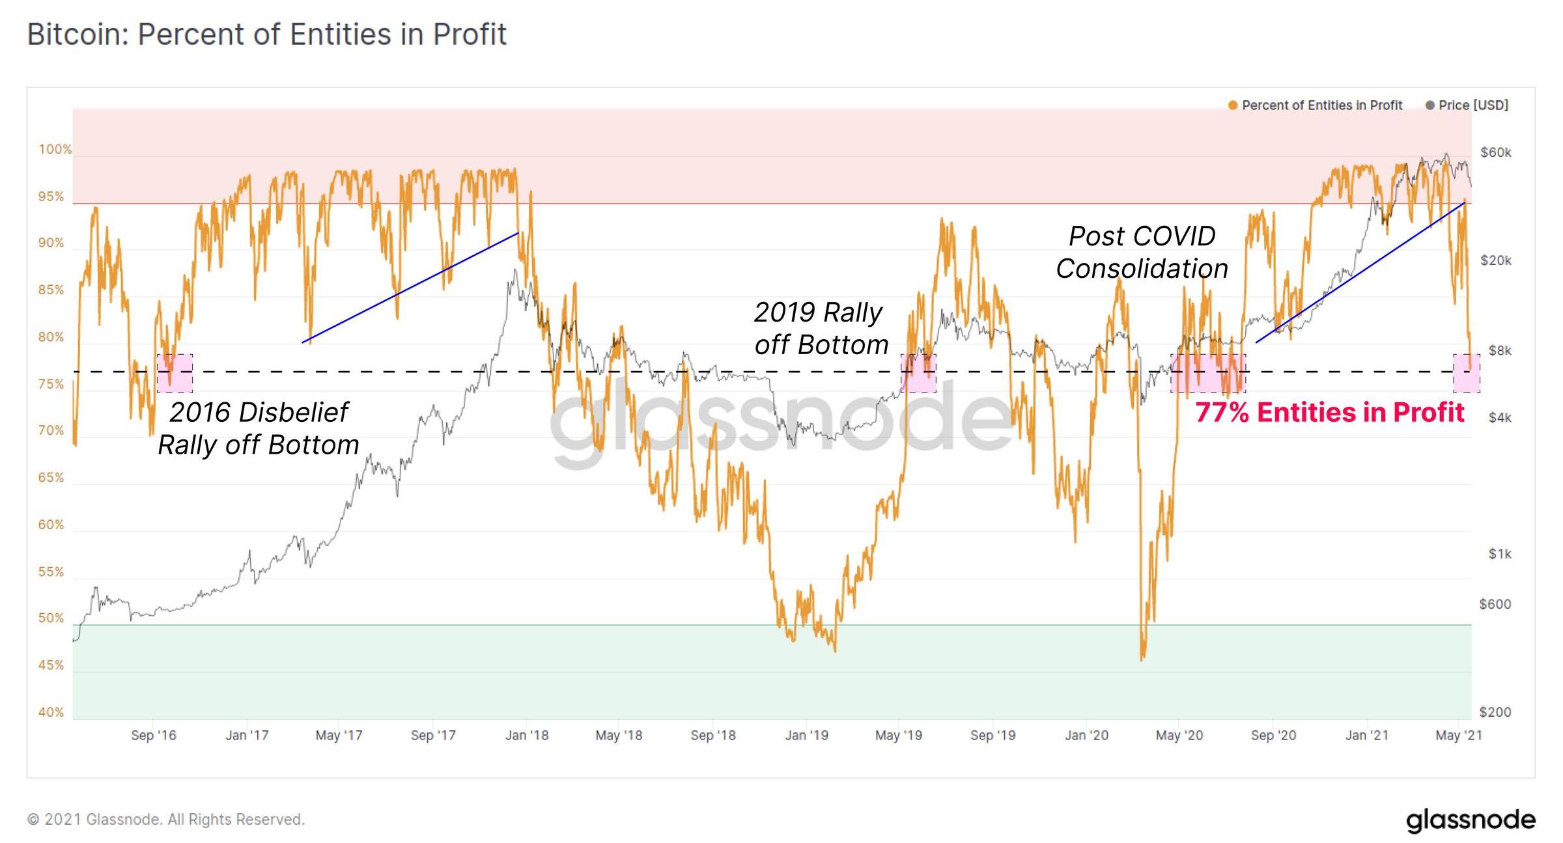This screenshot has width=1563, height=843.
Task: Click the glassnode logo at bottom right
Action: pos(1471,820)
